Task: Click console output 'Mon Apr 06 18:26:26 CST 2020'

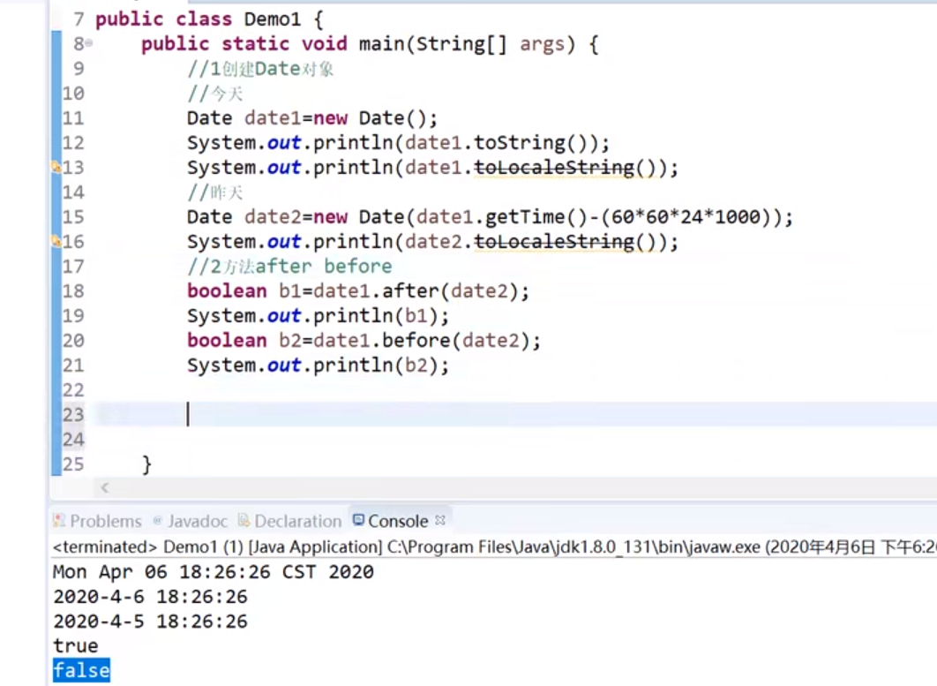Action: click(214, 572)
